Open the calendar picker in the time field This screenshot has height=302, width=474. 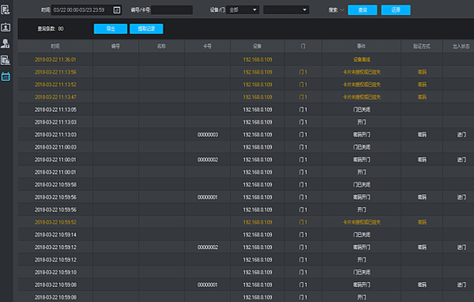point(117,10)
